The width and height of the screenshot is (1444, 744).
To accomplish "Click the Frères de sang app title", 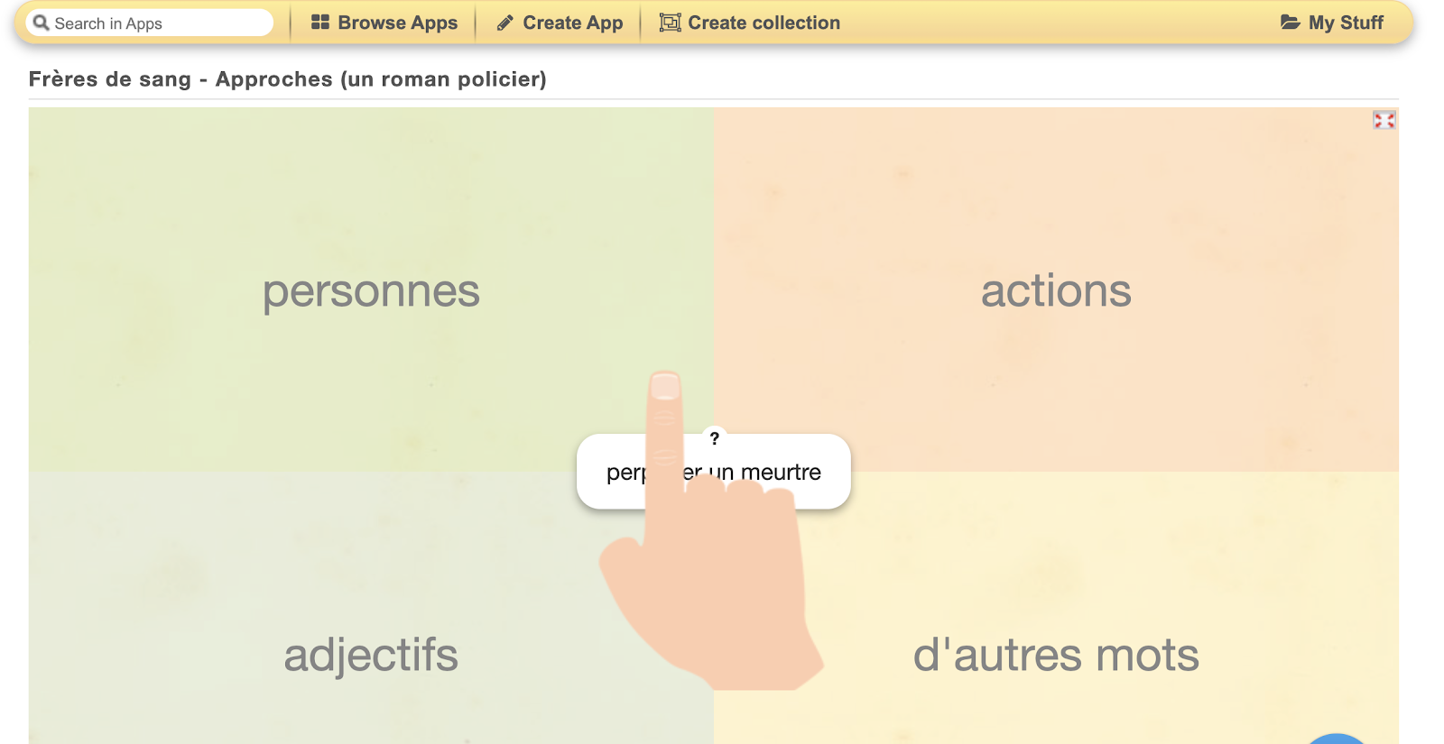I will (288, 79).
